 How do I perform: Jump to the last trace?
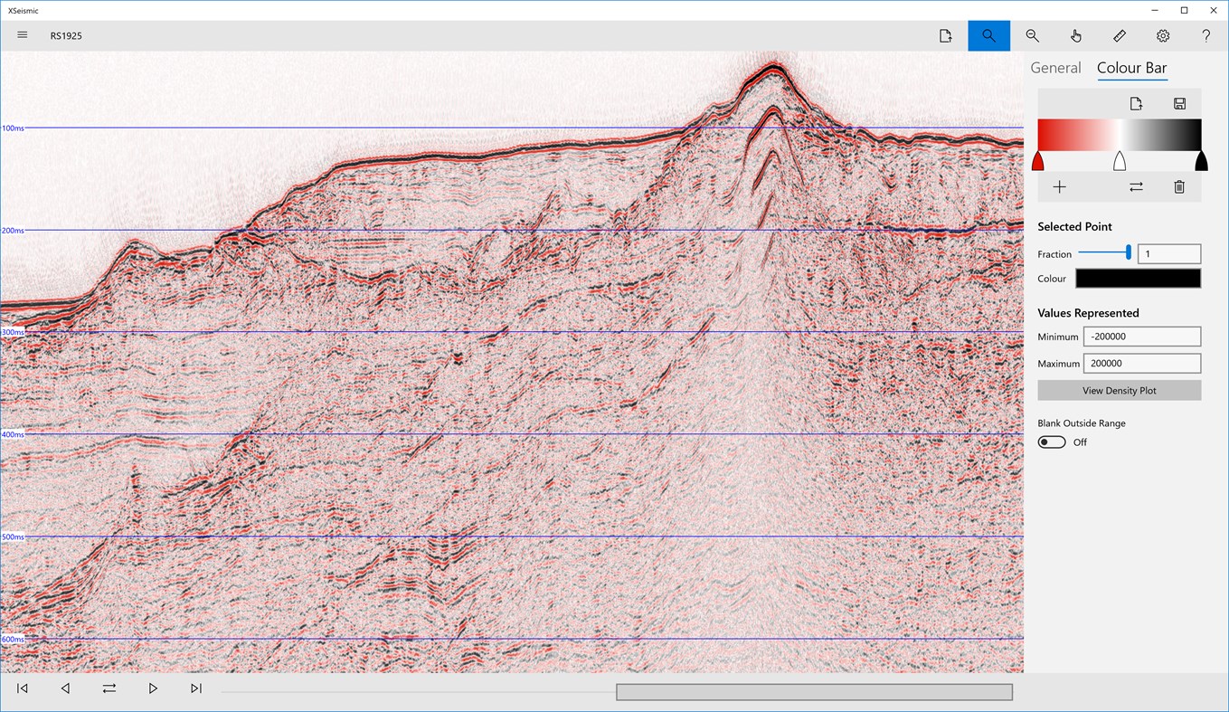pyautogui.click(x=196, y=688)
